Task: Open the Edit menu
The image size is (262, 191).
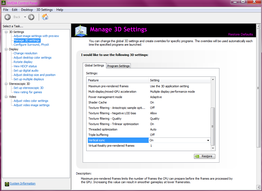Action: point(15,10)
